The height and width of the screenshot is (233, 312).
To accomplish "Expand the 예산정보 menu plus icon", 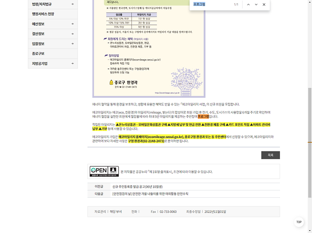I will click(72, 24).
